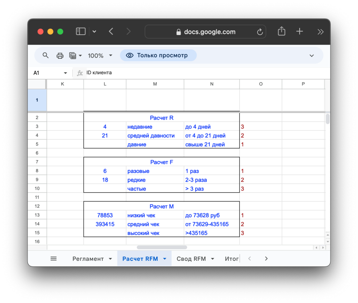This screenshot has height=303, width=358.
Task: Click the horizontal scrollbar thumb
Action: 162,248
